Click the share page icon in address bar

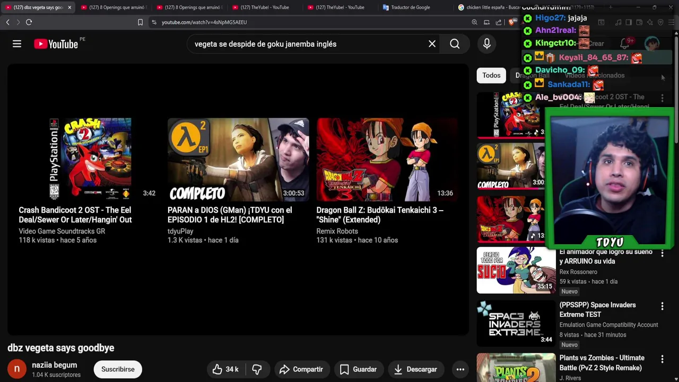pyautogui.click(x=499, y=22)
